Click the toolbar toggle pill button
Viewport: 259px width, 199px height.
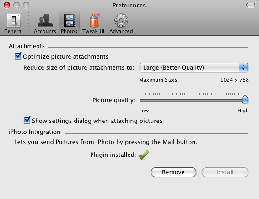coord(251,5)
